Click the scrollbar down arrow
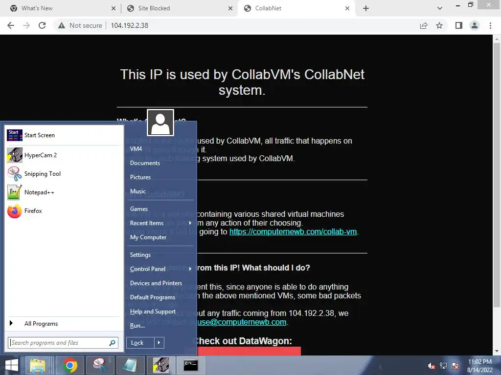This screenshot has height=375, width=501. (x=497, y=351)
